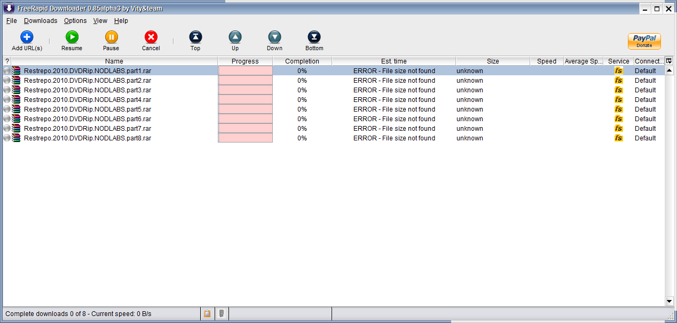Click the Down arrow toolbar icon

[x=274, y=37]
